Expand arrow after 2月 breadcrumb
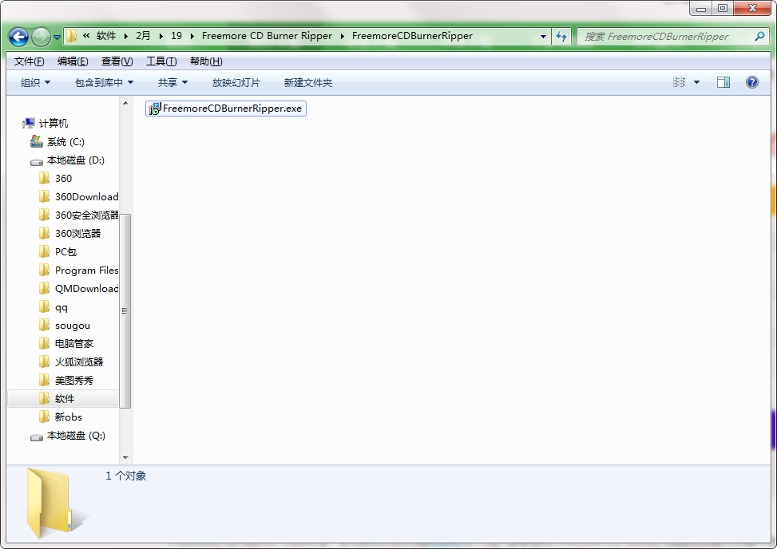 click(x=161, y=36)
